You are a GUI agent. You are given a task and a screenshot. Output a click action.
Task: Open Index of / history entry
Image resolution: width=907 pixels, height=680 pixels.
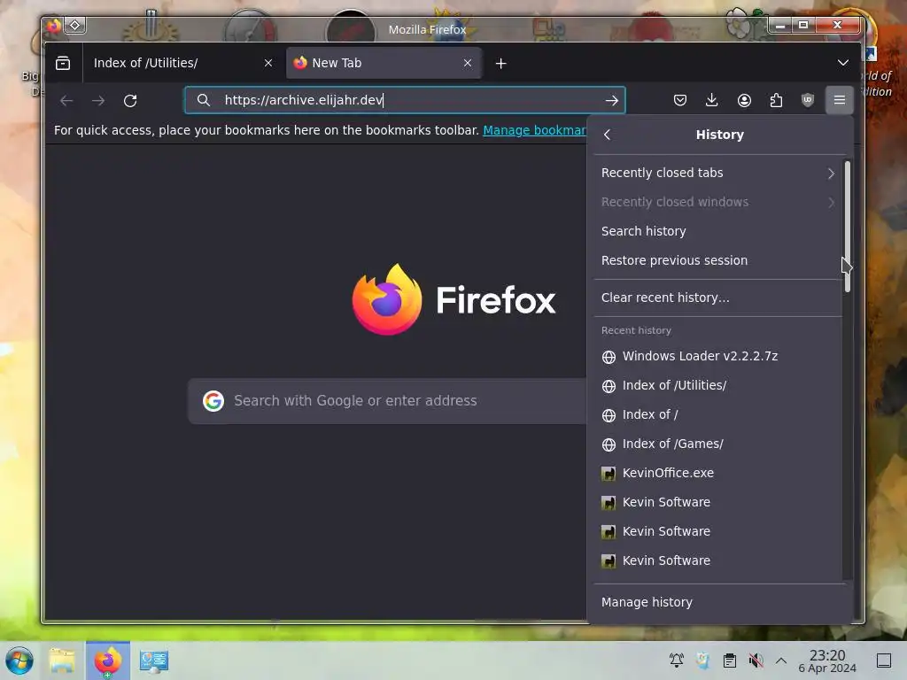point(717,414)
